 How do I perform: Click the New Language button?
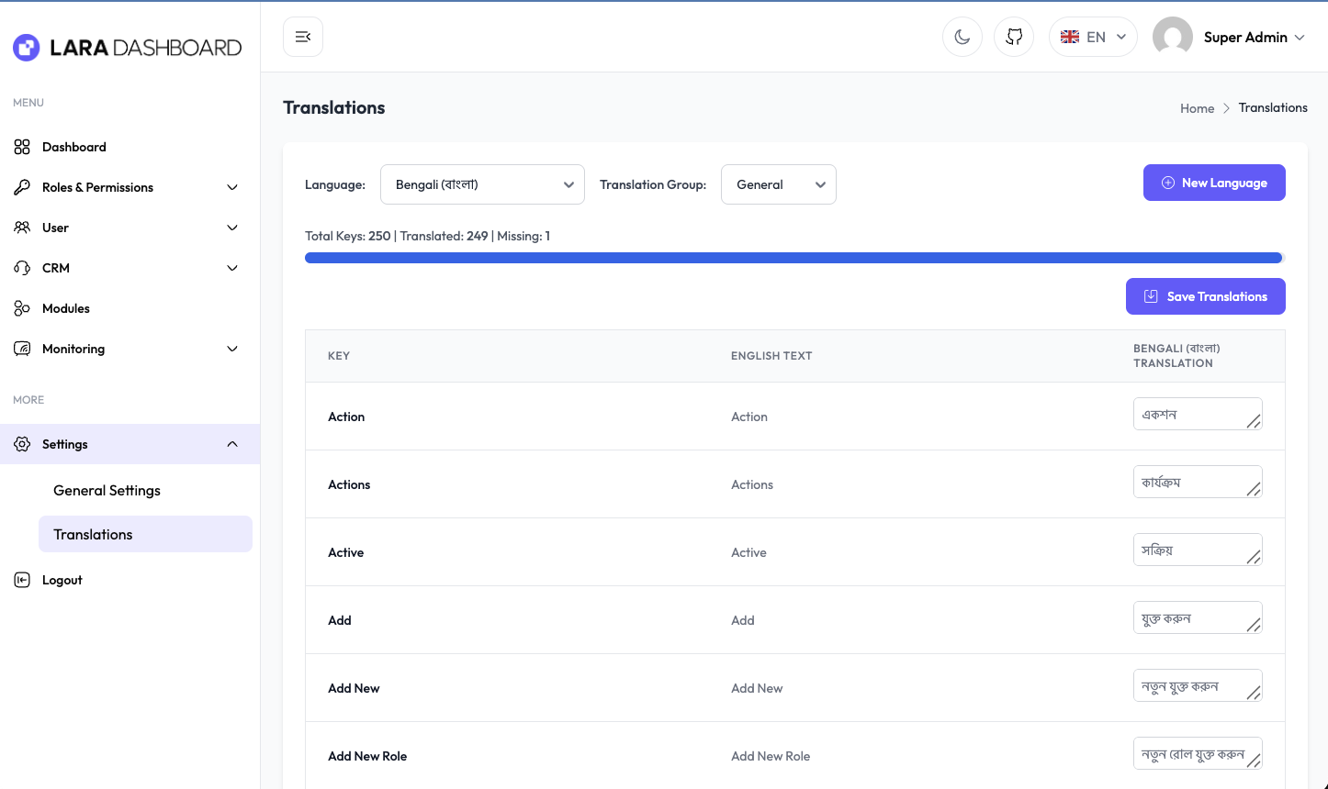[1213, 183]
